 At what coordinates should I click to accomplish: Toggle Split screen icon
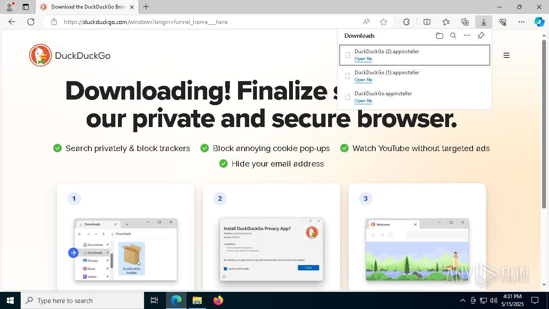[427, 22]
